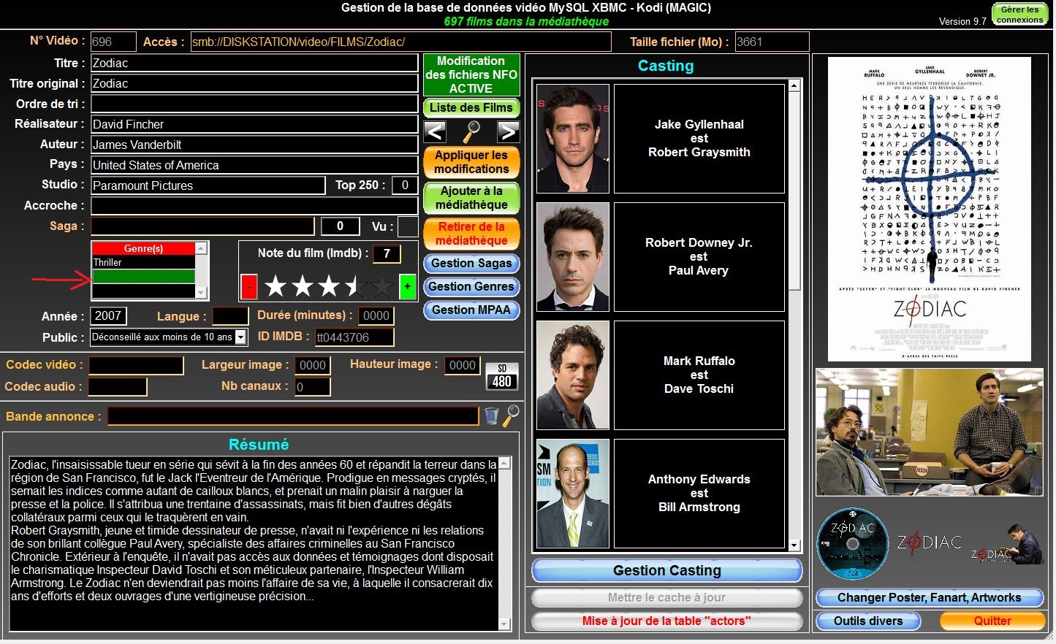Click Gérer les connexions
The width and height of the screenshot is (1056, 644).
coord(1019,15)
